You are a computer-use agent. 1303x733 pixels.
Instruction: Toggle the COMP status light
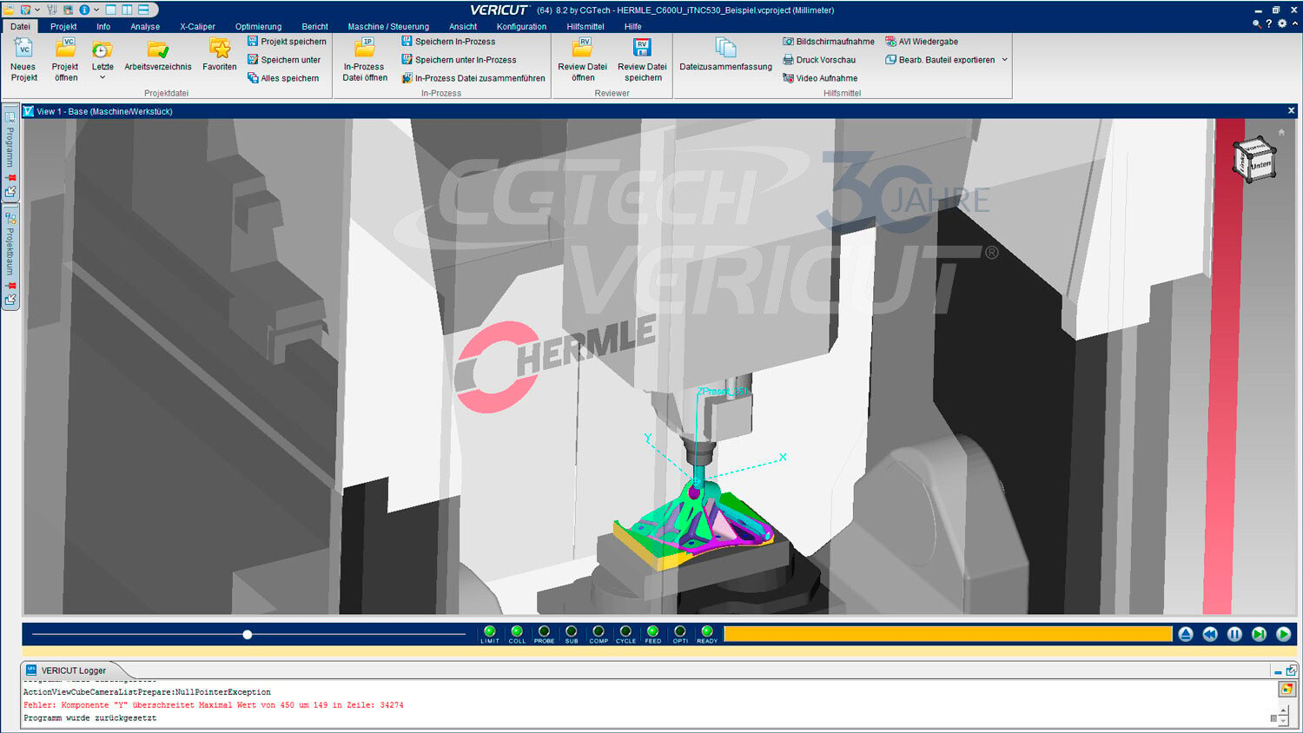(599, 631)
